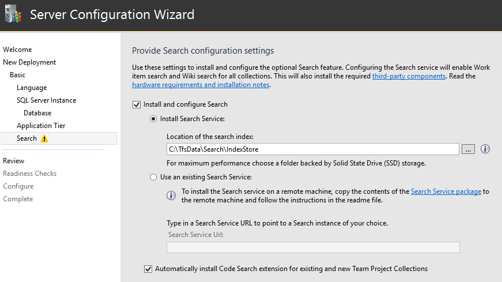502x282 pixels.
Task: Open the SQL Server Instance page
Action: point(46,100)
